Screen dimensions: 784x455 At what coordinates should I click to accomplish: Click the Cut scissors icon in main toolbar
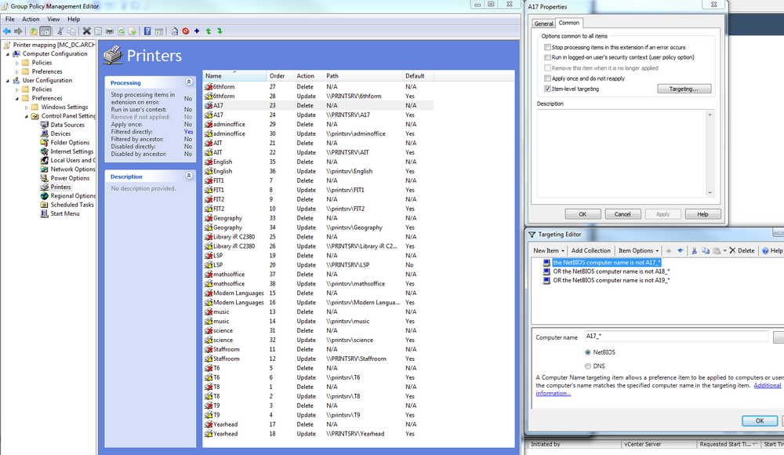click(x=60, y=31)
